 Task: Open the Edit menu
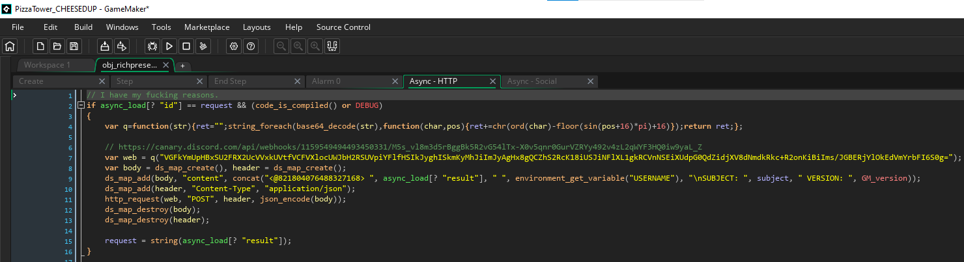pos(50,27)
